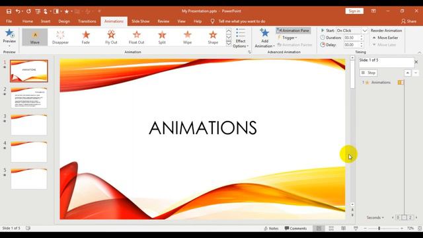
Task: Switch to the Review tab
Action: (163, 21)
